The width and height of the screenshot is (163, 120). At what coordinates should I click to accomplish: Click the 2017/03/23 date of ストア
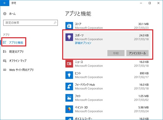tap(141, 28)
